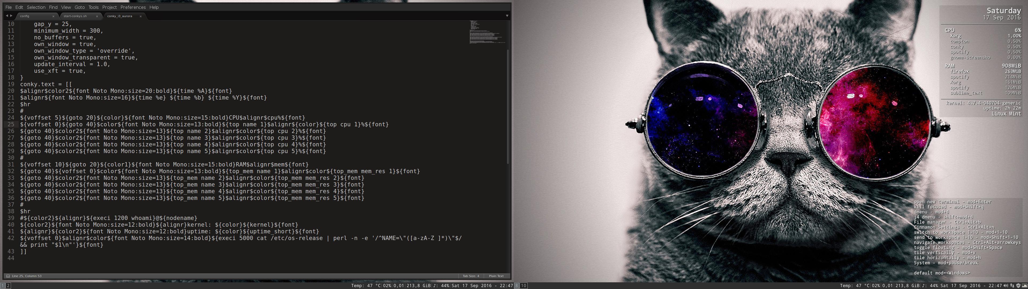Image resolution: width=1028 pixels, height=289 pixels.
Task: Click the network up-down arrows tray icon
Action: [x=1012, y=286]
